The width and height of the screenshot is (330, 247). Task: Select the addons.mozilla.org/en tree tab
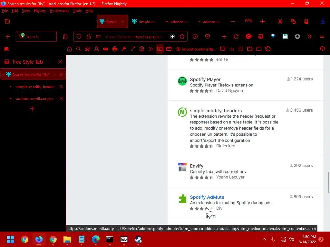coord(35,99)
